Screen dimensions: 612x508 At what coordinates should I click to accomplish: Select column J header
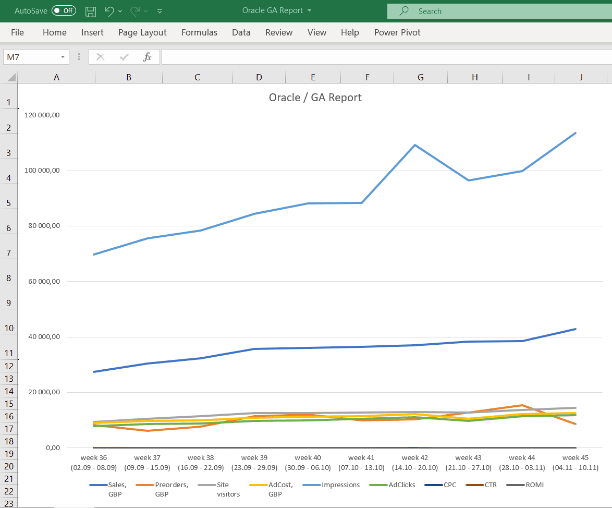[x=581, y=77]
